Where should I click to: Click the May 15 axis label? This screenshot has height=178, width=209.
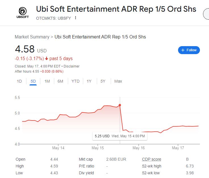point(98,148)
